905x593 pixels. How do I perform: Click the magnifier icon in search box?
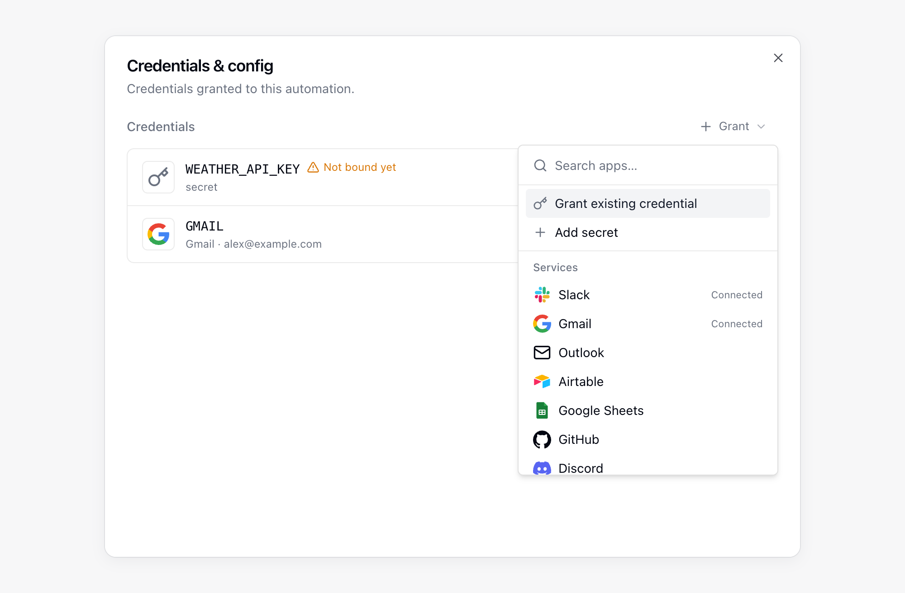click(x=540, y=165)
